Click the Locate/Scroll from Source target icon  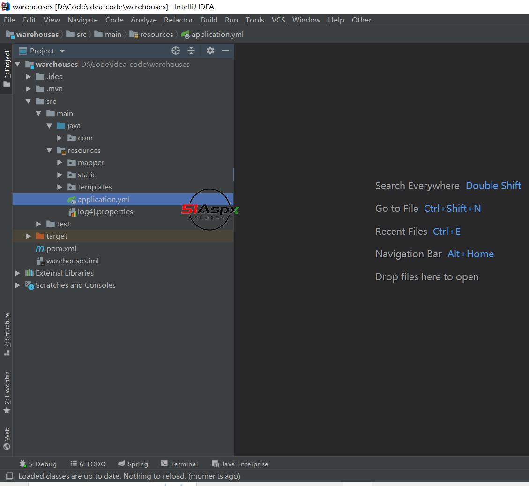(x=175, y=51)
